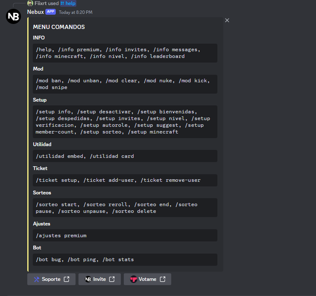Click the /ajustes premium code block

[125, 236]
